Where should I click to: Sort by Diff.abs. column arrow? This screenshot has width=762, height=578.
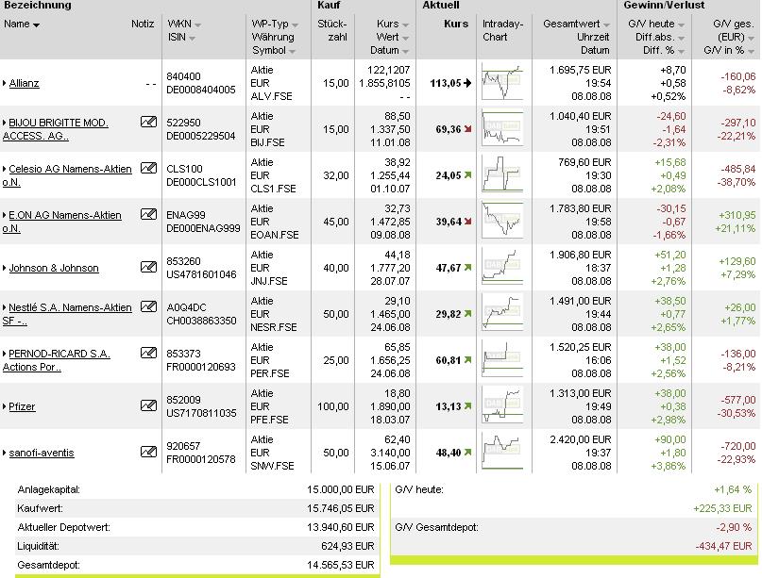[x=681, y=38]
